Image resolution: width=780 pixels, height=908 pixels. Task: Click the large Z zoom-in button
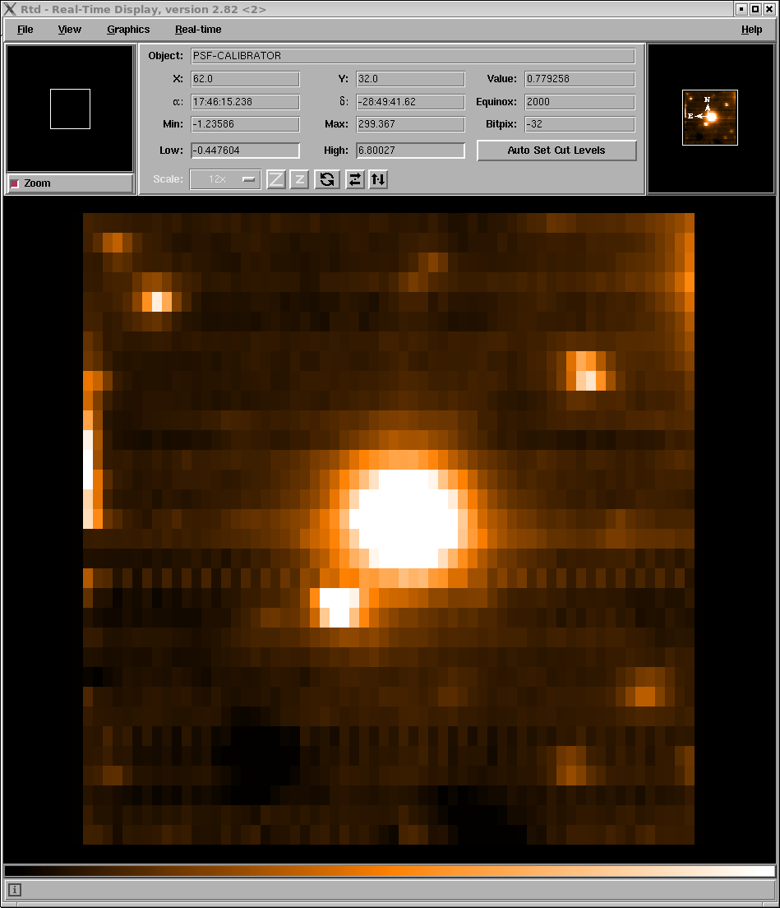(276, 179)
